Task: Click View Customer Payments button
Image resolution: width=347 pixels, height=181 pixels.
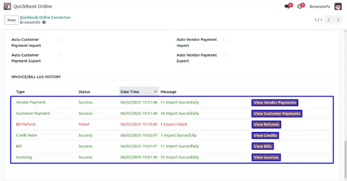Action: (x=277, y=114)
